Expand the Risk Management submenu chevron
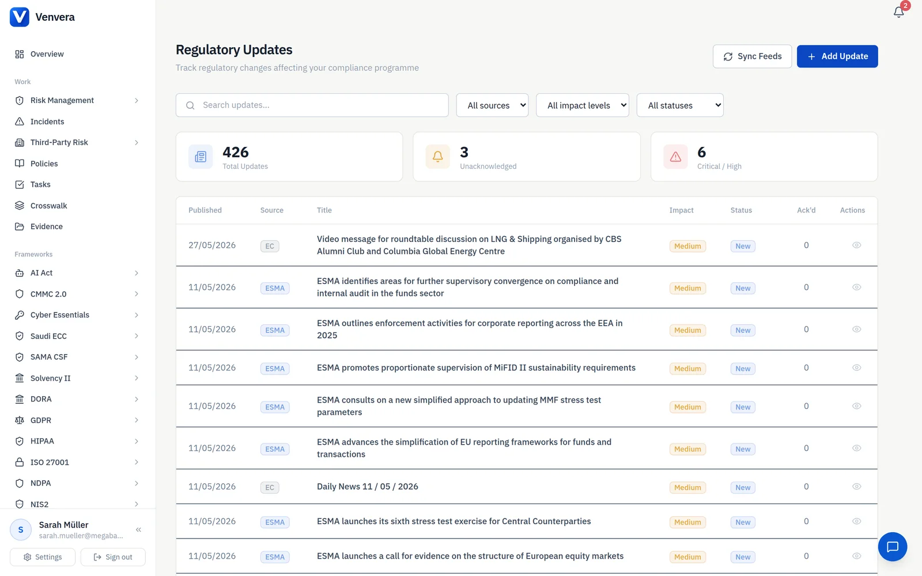The height and width of the screenshot is (576, 922). click(x=137, y=100)
